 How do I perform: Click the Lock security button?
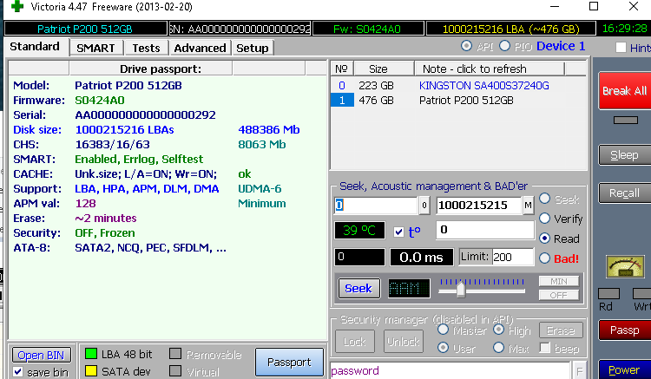click(354, 341)
